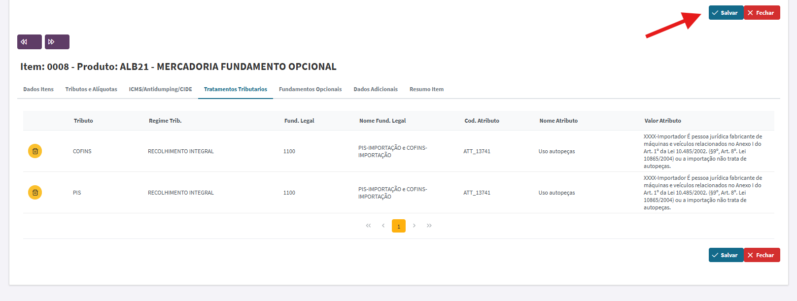Select the PIS tributo cell
797x301 pixels.
77,193
